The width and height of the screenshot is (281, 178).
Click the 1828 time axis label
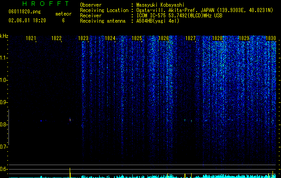click(217, 38)
